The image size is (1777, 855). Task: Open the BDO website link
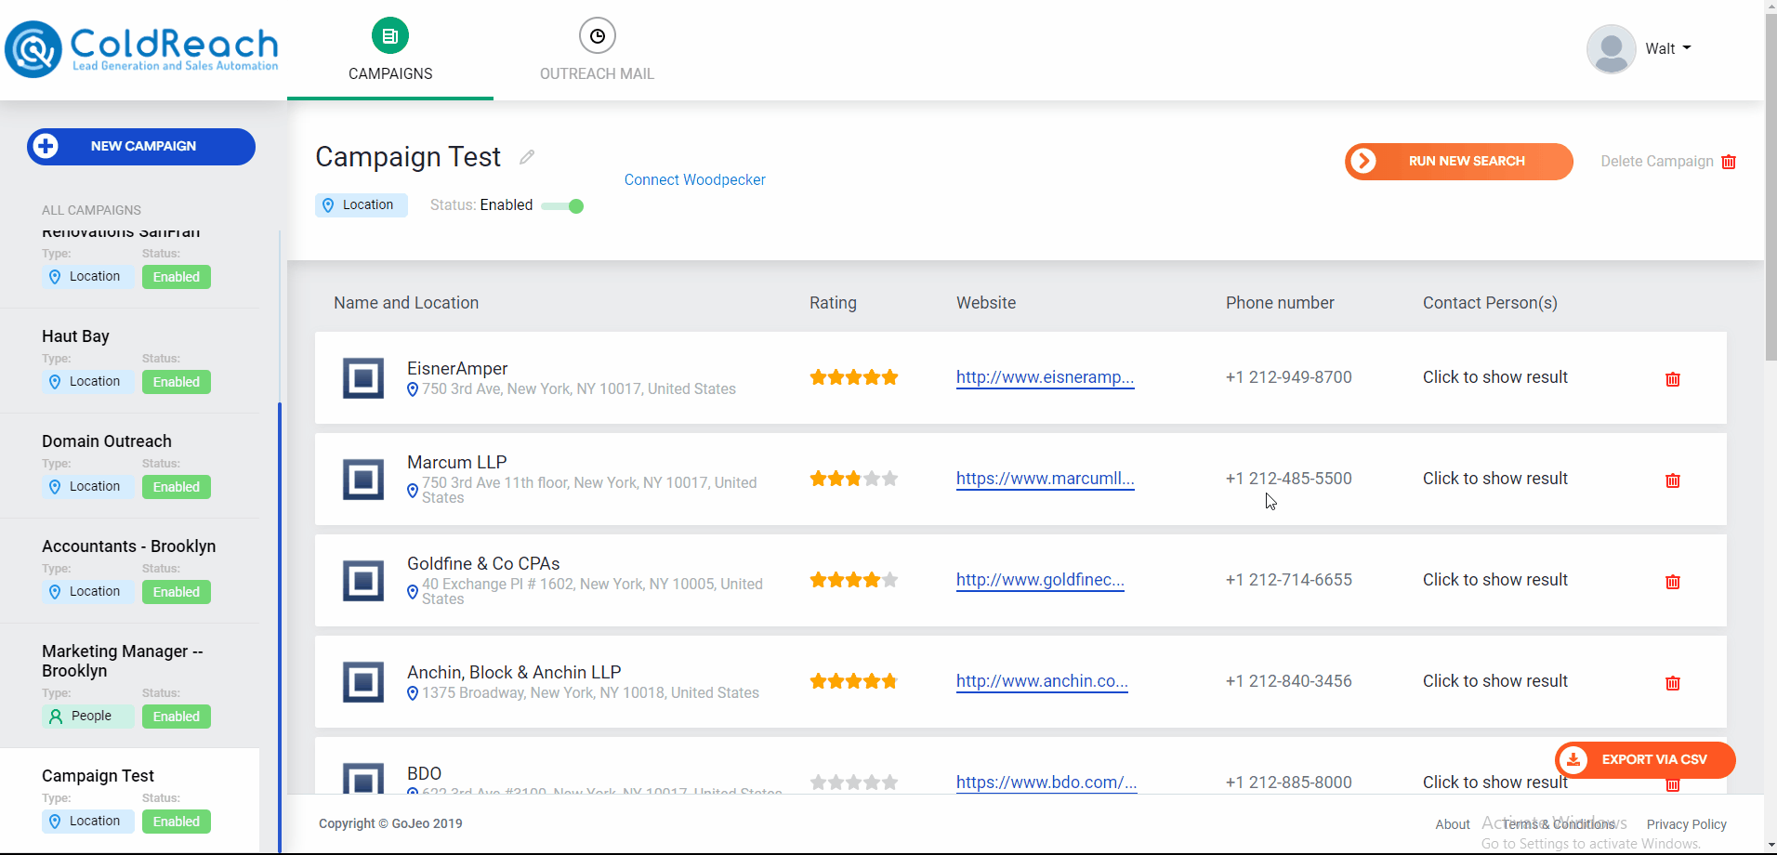[x=1046, y=783]
